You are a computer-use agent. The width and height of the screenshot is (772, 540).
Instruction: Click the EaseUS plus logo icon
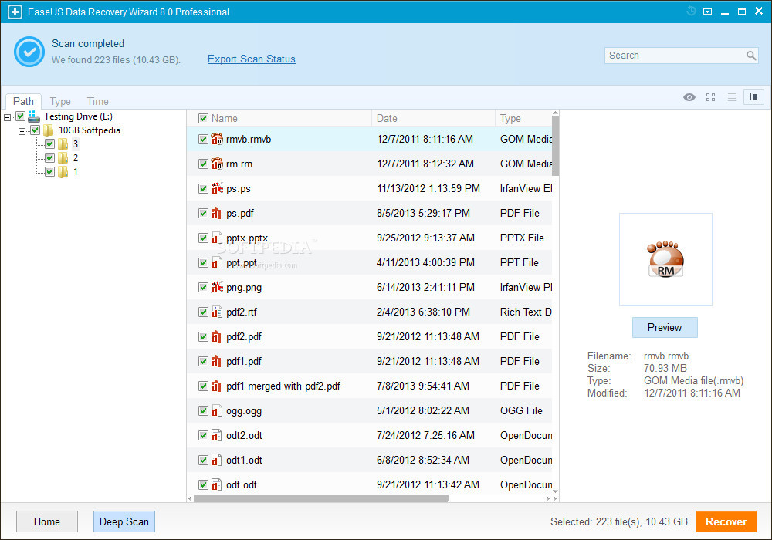pyautogui.click(x=15, y=12)
